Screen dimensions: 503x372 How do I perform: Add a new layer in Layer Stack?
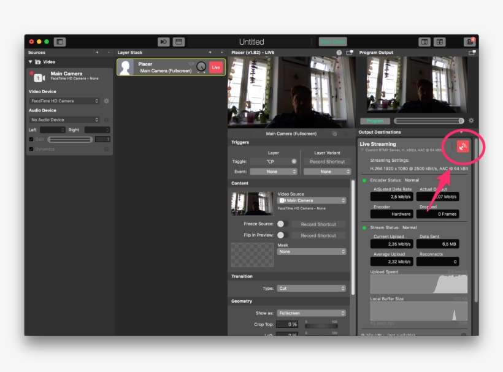[x=210, y=53]
